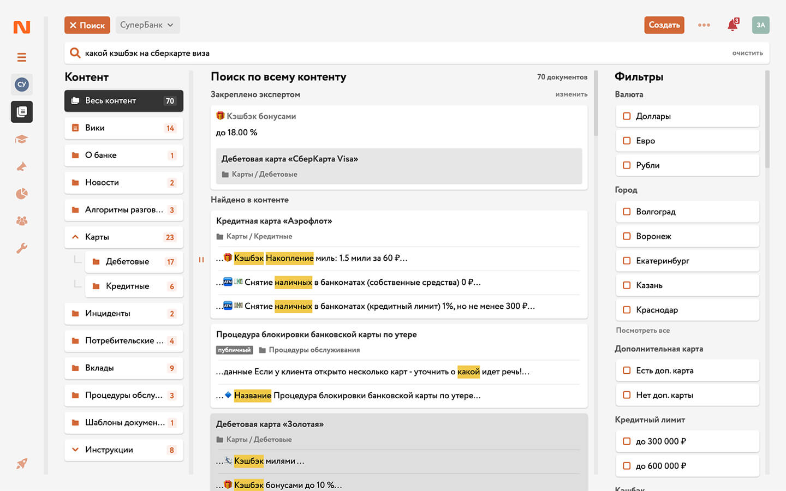Image resolution: width=786 pixels, height=491 pixels.
Task: Open the pie chart analytics section
Action: [22, 194]
